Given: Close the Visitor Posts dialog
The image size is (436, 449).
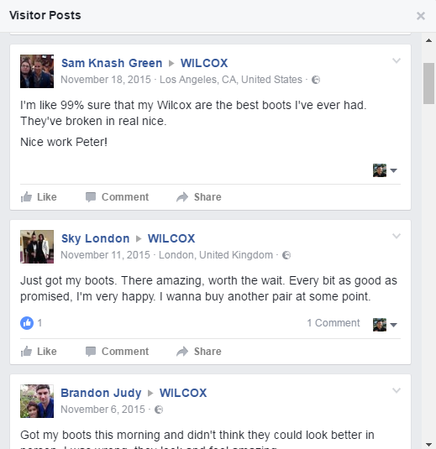Looking at the screenshot, I should [421, 16].
